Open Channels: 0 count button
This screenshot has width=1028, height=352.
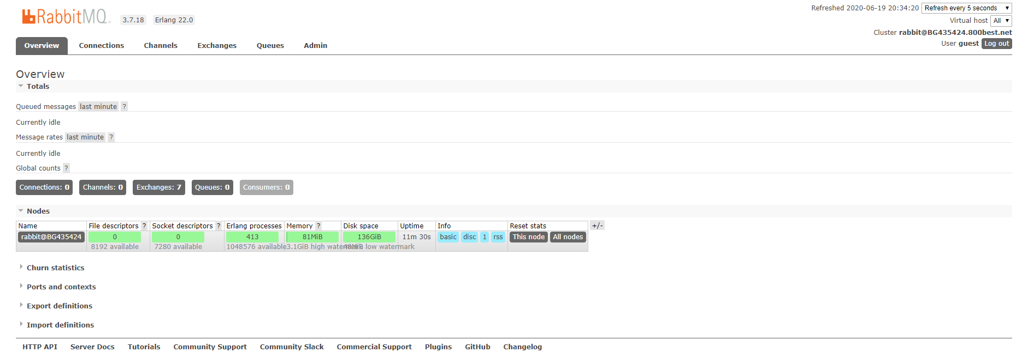click(103, 187)
